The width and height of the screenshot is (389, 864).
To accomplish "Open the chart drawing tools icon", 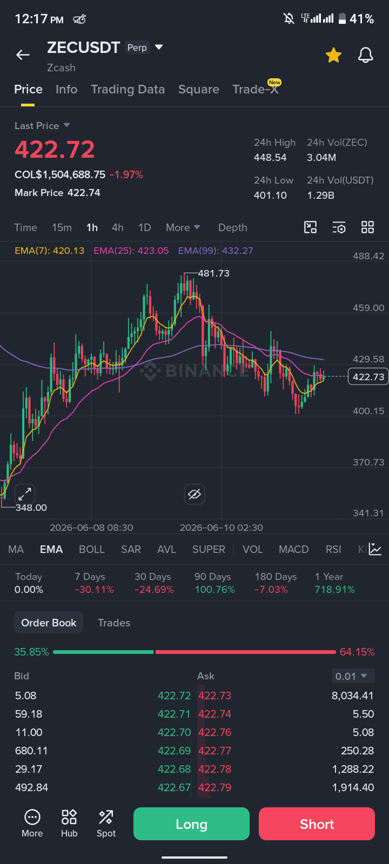I will (311, 227).
